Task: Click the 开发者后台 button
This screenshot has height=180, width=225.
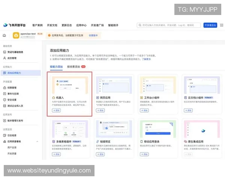Action: [x=210, y=25]
